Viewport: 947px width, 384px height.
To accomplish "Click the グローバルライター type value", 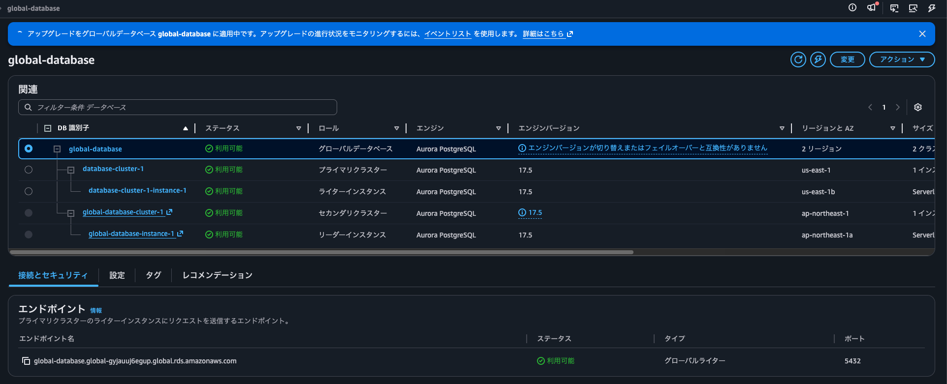I will point(695,361).
